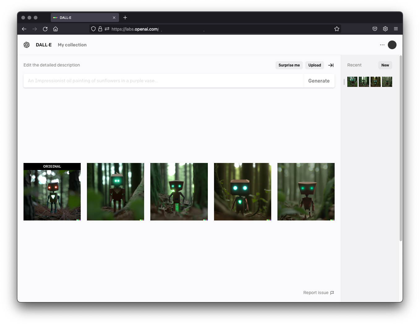
Task: Open the three-dot more options menu
Action: pos(382,45)
